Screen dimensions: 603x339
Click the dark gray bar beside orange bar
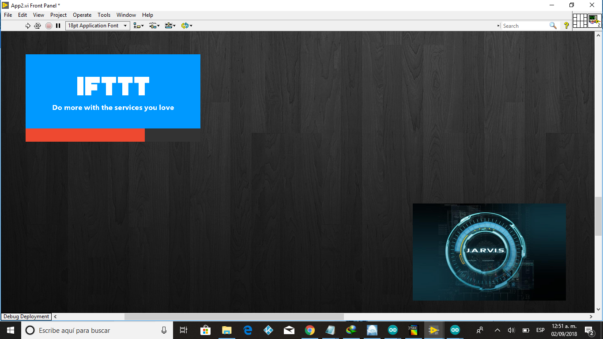173,135
